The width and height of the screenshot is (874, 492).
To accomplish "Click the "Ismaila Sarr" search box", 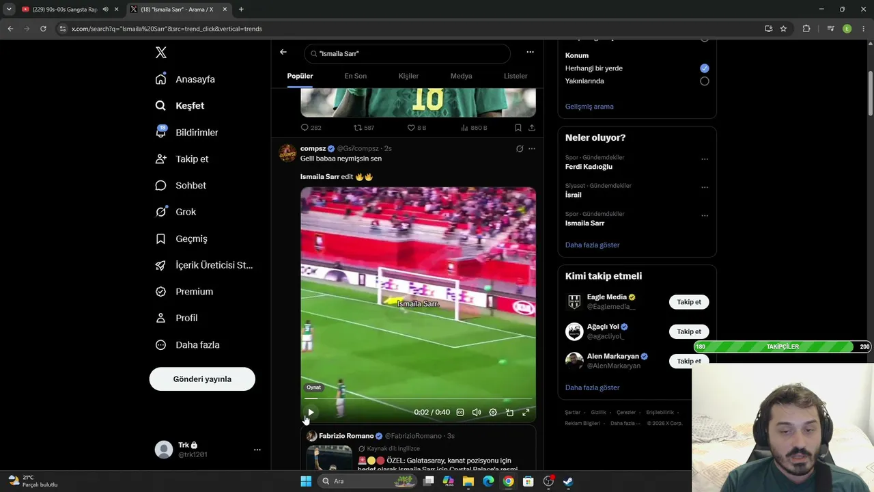I will coord(407,53).
